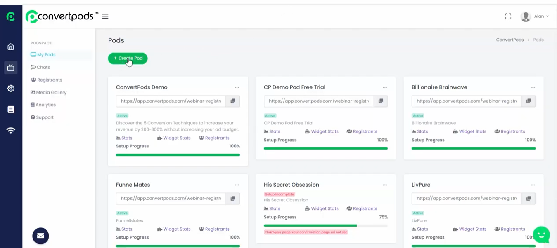The image size is (557, 248).
Task: Click the His Secret Obsession card title
Action: [x=292, y=185]
